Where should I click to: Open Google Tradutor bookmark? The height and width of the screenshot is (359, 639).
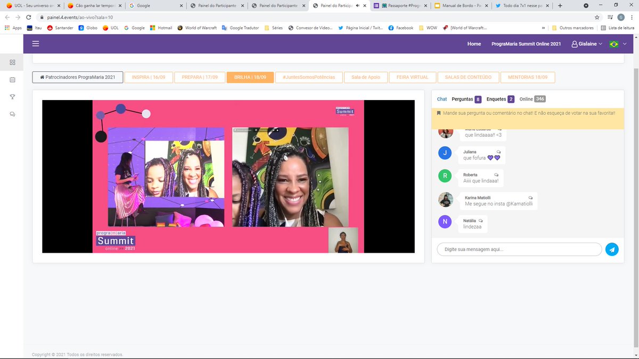(240, 28)
